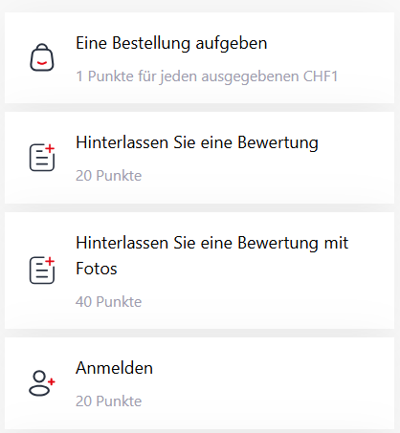Click the shopping bag icon

pos(42,57)
